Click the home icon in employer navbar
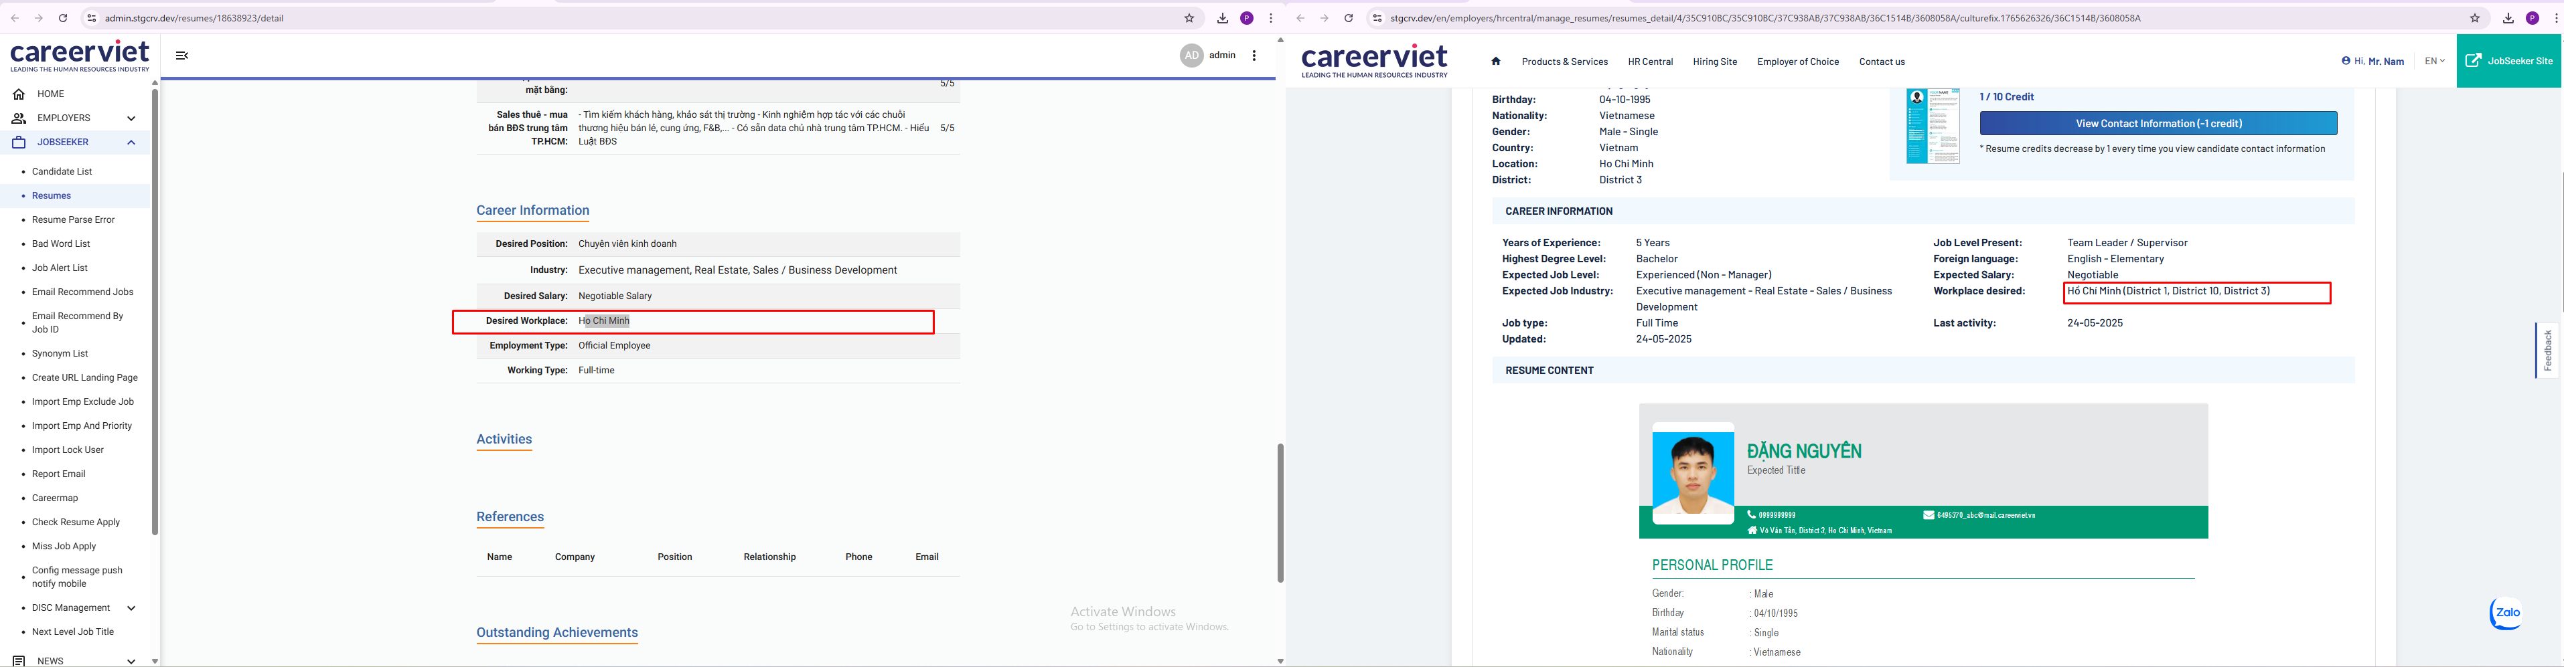 [1495, 61]
